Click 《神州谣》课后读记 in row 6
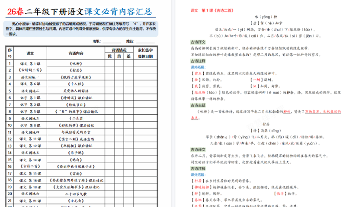The height and width of the screenshot is (207, 346). click(76, 97)
